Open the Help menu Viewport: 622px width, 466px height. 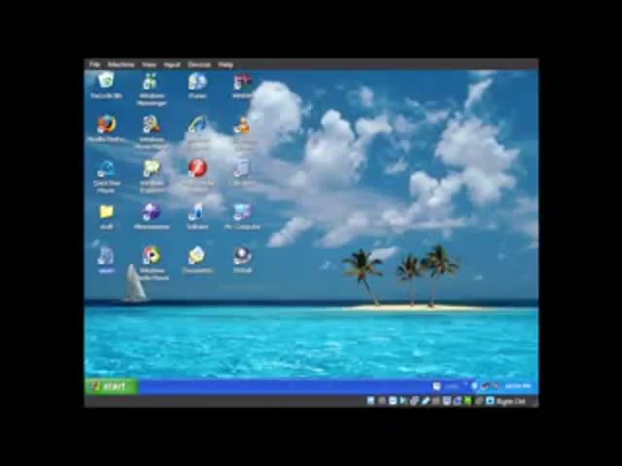(225, 65)
